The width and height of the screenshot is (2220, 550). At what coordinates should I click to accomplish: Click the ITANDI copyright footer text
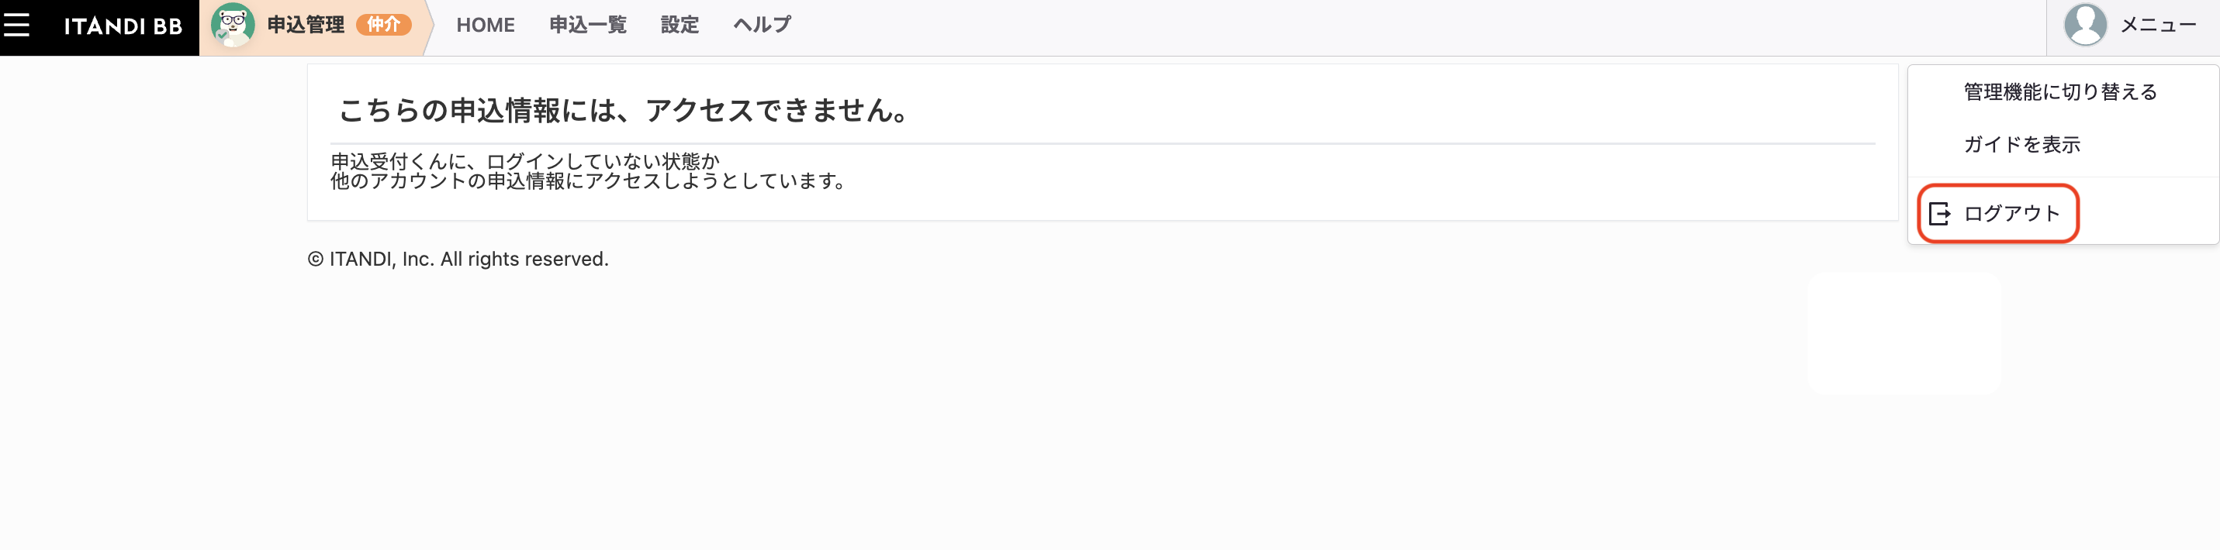click(x=458, y=259)
